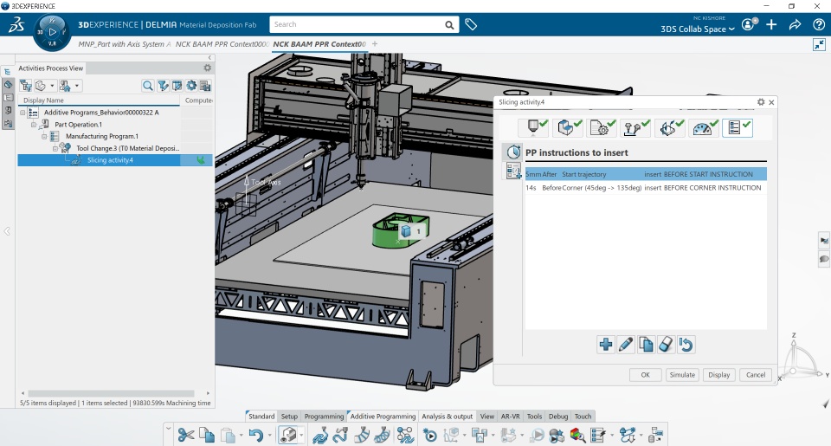Image resolution: width=831 pixels, height=446 pixels.
Task: Switch to the Additive Programming tab
Action: click(x=383, y=417)
